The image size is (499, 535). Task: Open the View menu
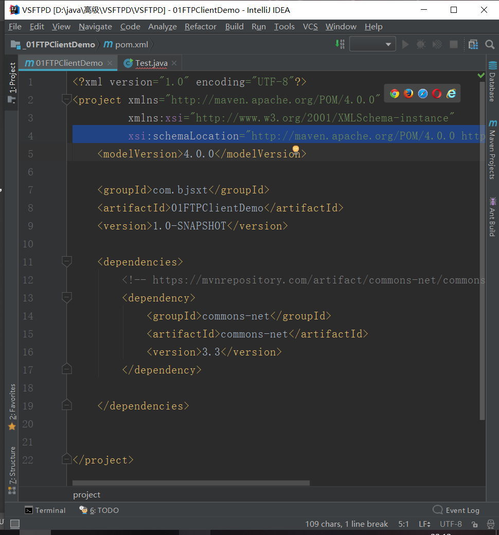pyautogui.click(x=61, y=27)
